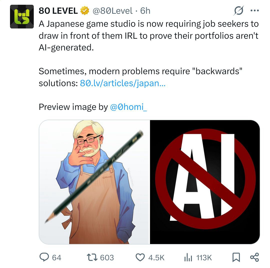Screen dimensions: 270x268
Task: Open the 80 LEVEL profile avatar
Action: (22, 16)
